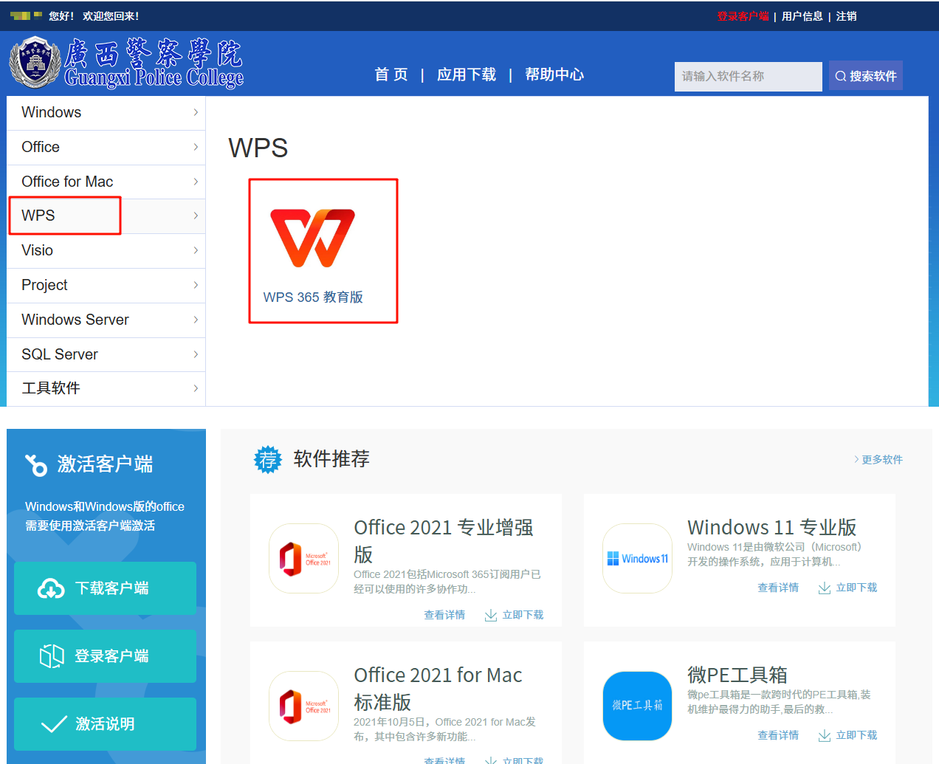Open the 应用下载 navigation tab
This screenshot has height=764, width=939.
pyautogui.click(x=466, y=75)
